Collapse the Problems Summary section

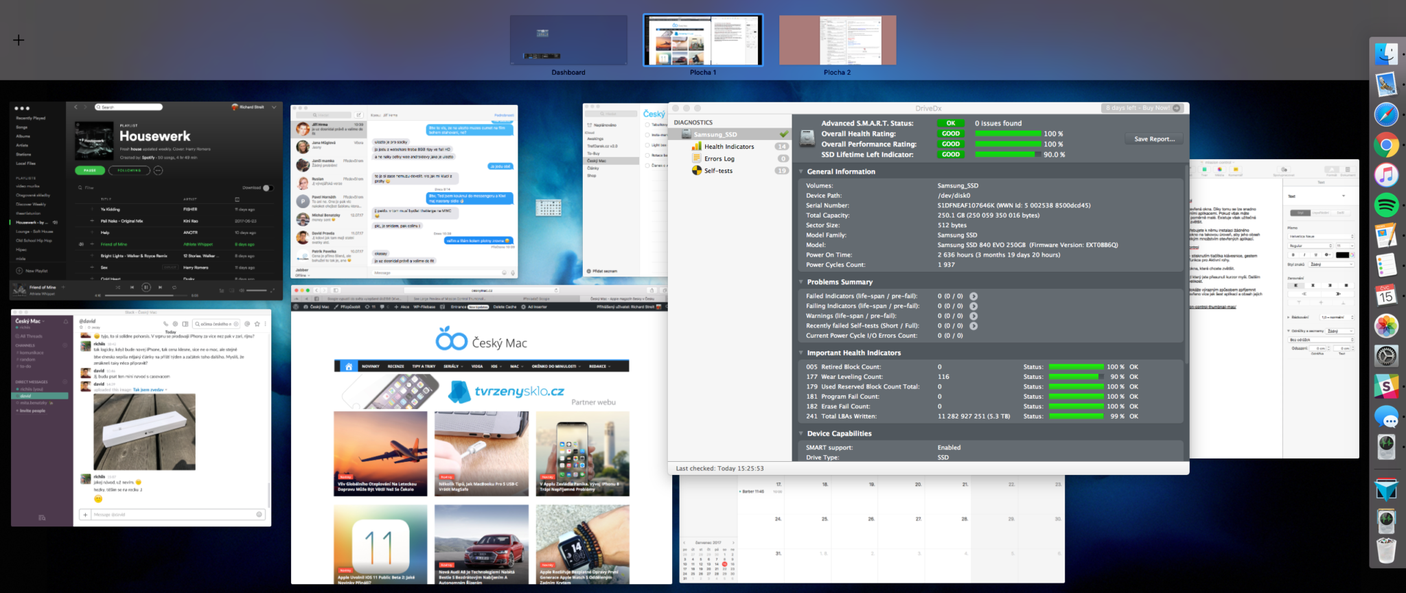coord(801,282)
